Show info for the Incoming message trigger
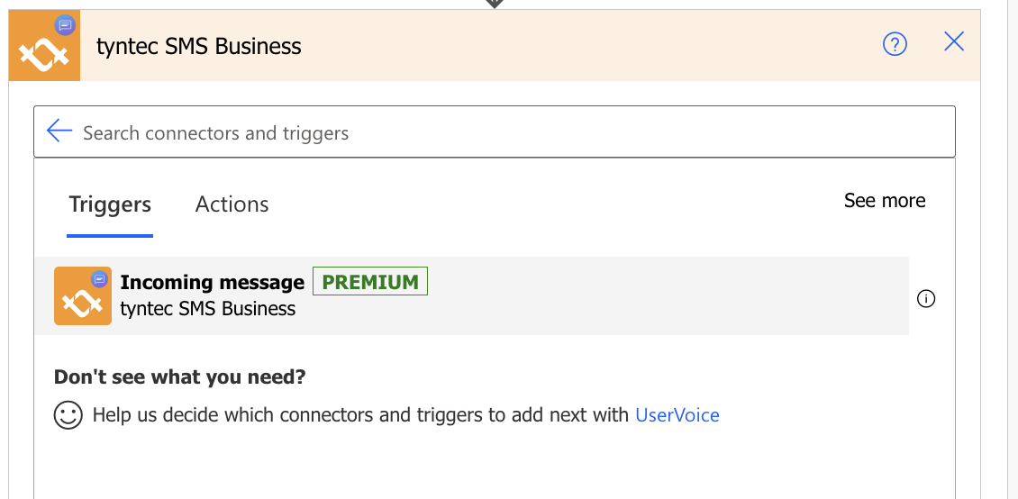 [926, 298]
